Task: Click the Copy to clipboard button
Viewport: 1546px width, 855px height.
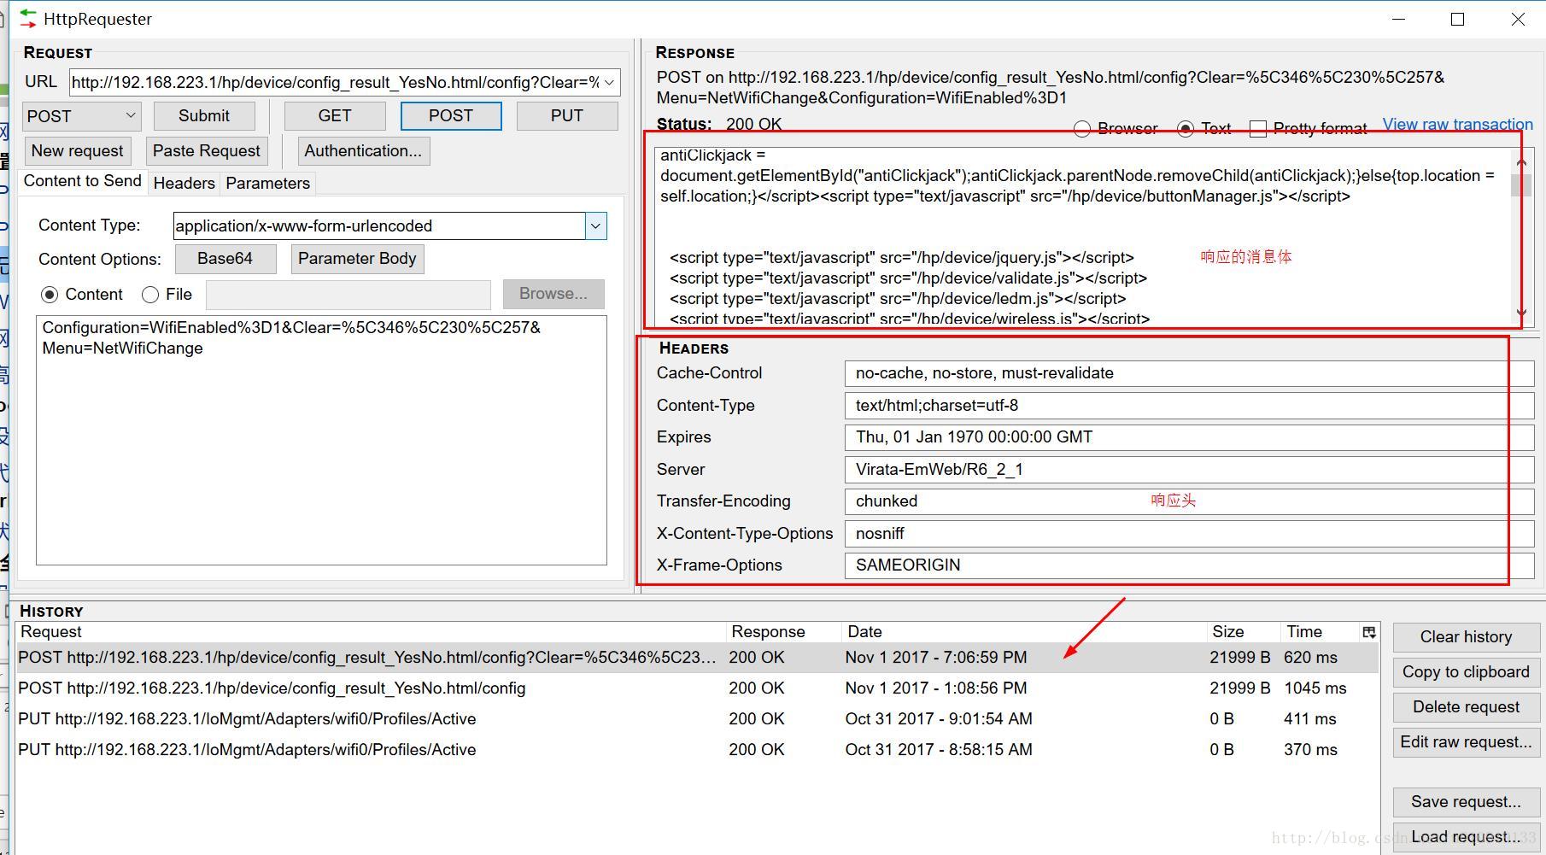Action: click(x=1466, y=672)
